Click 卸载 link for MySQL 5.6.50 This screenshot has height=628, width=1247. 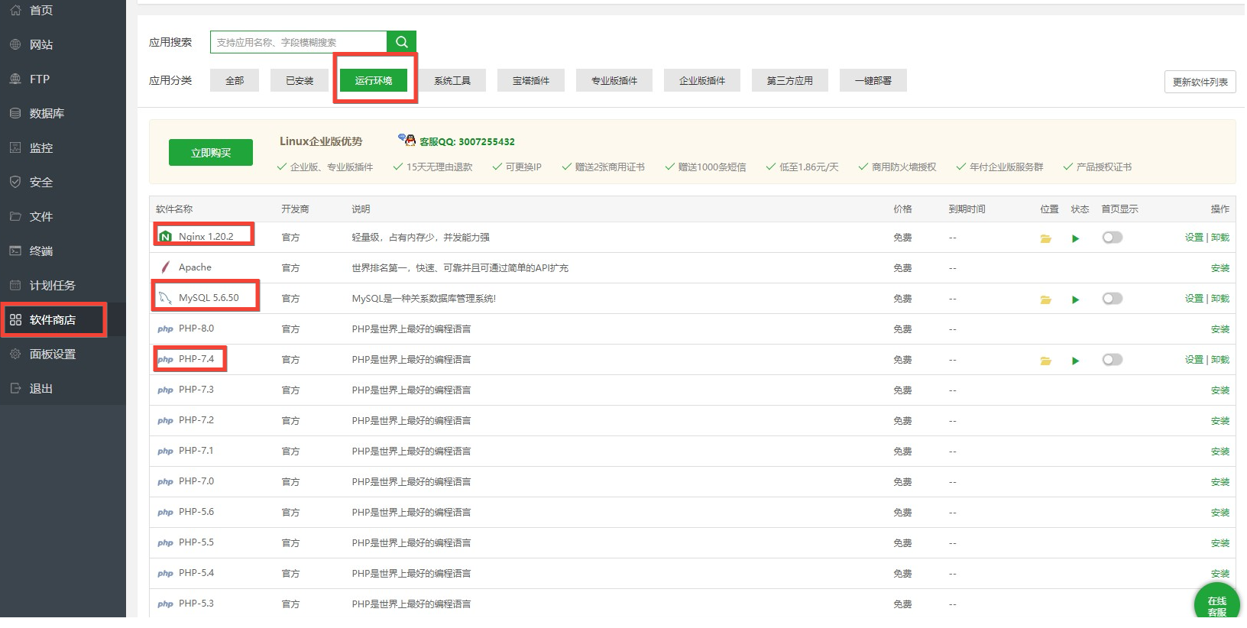coord(1220,299)
